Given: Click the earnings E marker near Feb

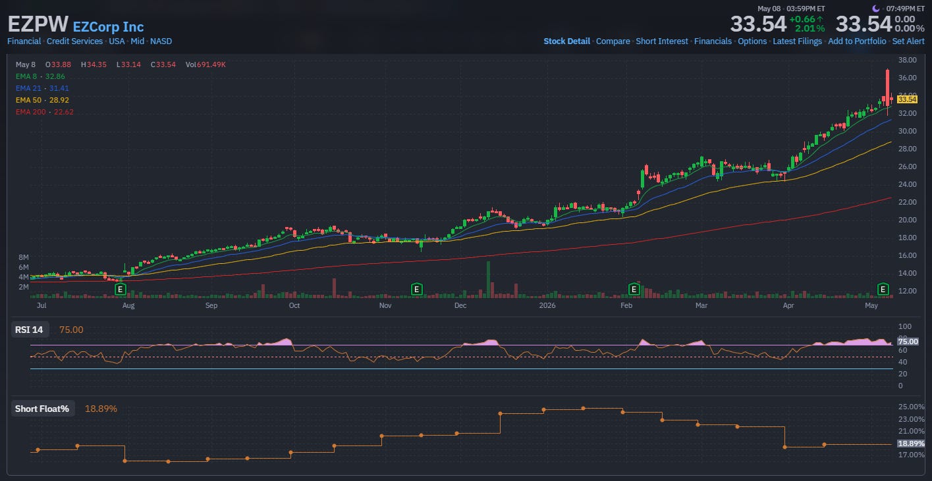Looking at the screenshot, I should 634,289.
